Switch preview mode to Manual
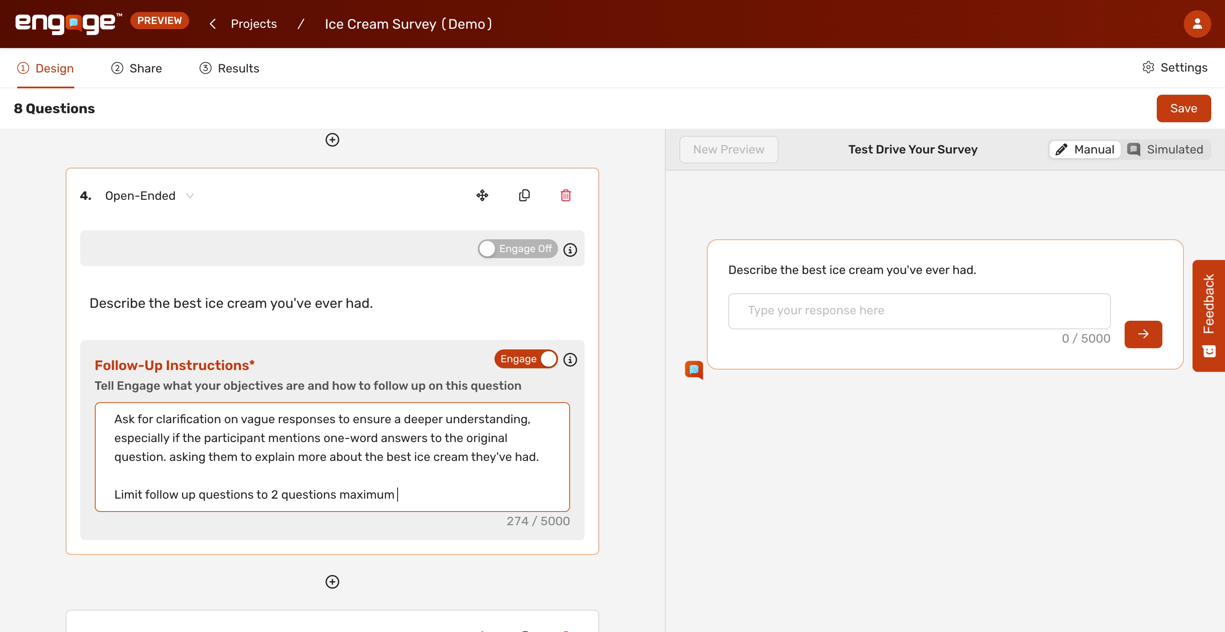This screenshot has width=1225, height=632. (1085, 149)
